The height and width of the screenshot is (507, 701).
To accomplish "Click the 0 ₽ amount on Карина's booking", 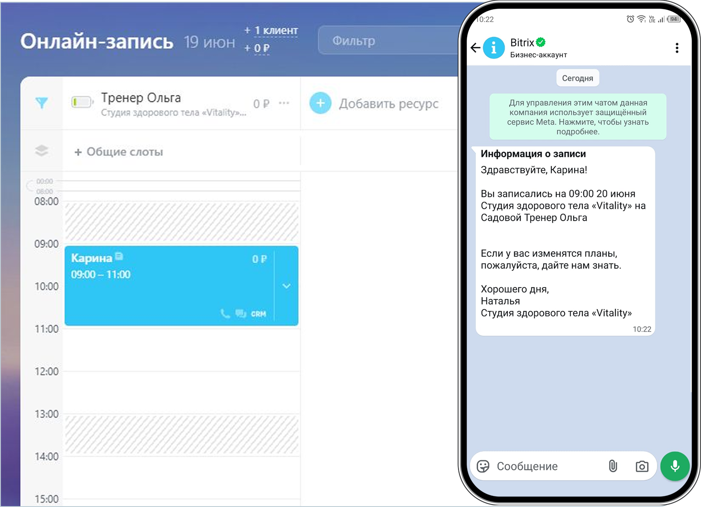I will (259, 259).
